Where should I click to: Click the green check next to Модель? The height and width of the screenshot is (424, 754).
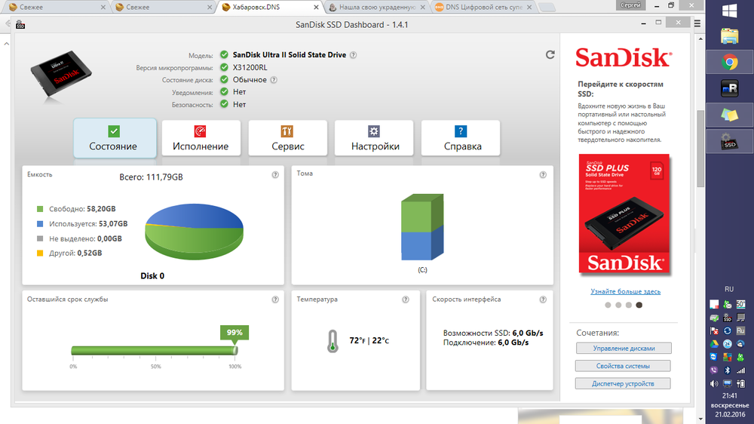click(x=224, y=55)
